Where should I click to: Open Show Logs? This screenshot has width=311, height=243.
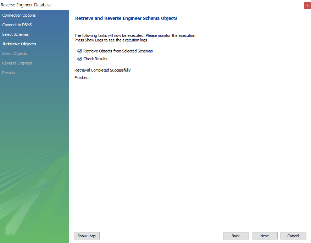pos(87,236)
